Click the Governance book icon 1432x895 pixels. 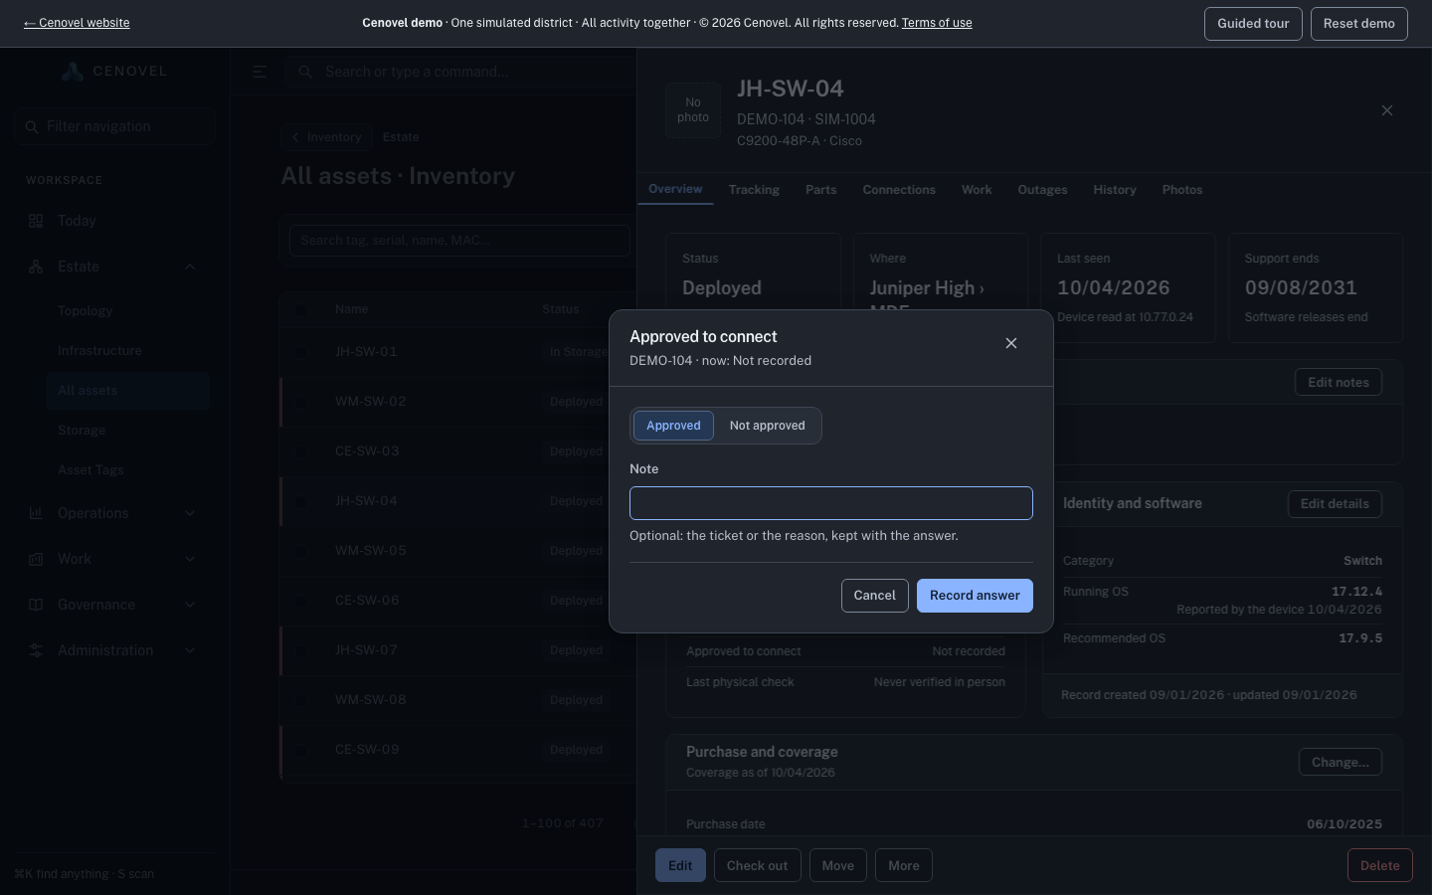(x=36, y=605)
